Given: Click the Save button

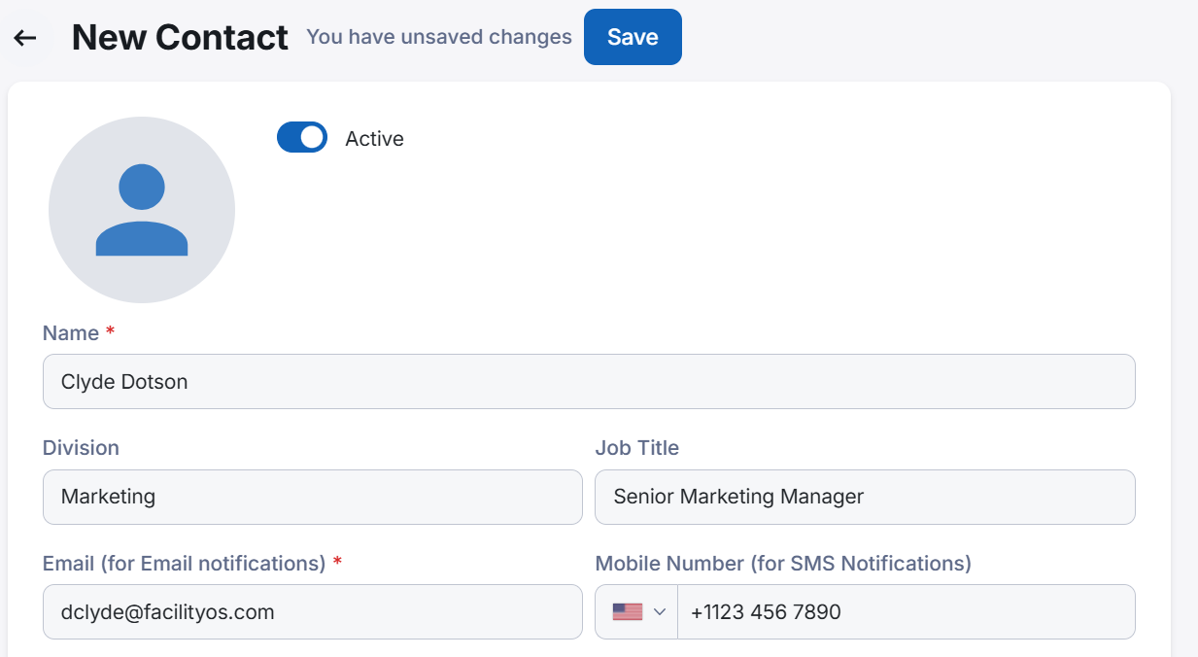Looking at the screenshot, I should click(x=633, y=37).
